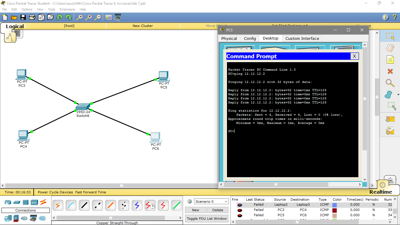Select the Routers device category
Screen dimensions: 400x225
(x=8, y=202)
